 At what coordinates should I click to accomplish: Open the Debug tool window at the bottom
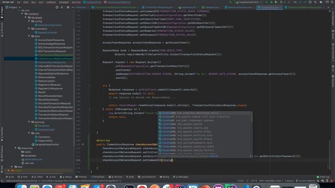66,177
